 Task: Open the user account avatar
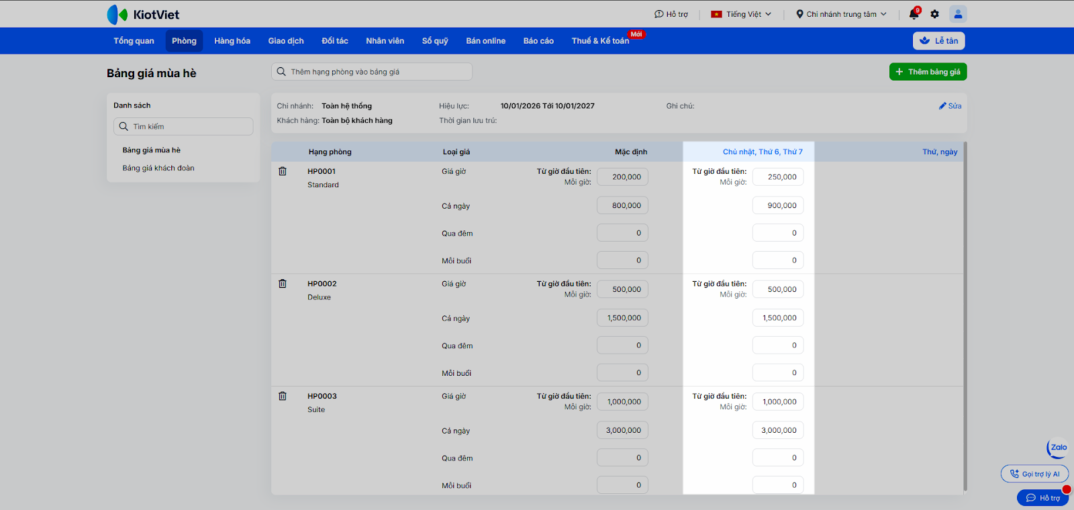click(x=958, y=14)
